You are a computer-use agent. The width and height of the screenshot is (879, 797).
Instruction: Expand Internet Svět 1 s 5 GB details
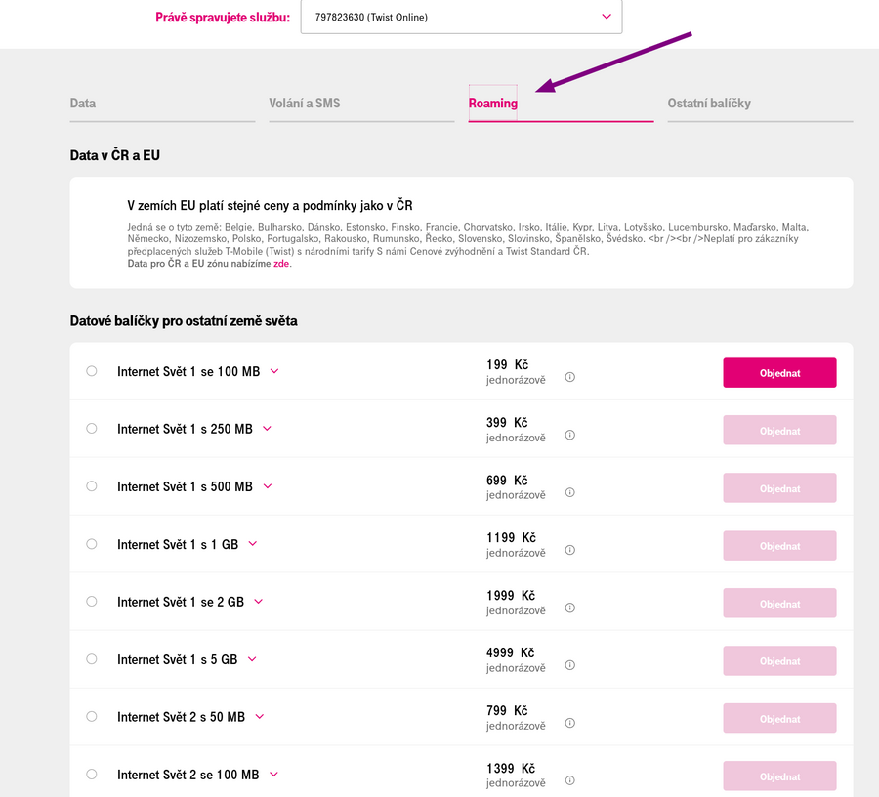point(252,659)
